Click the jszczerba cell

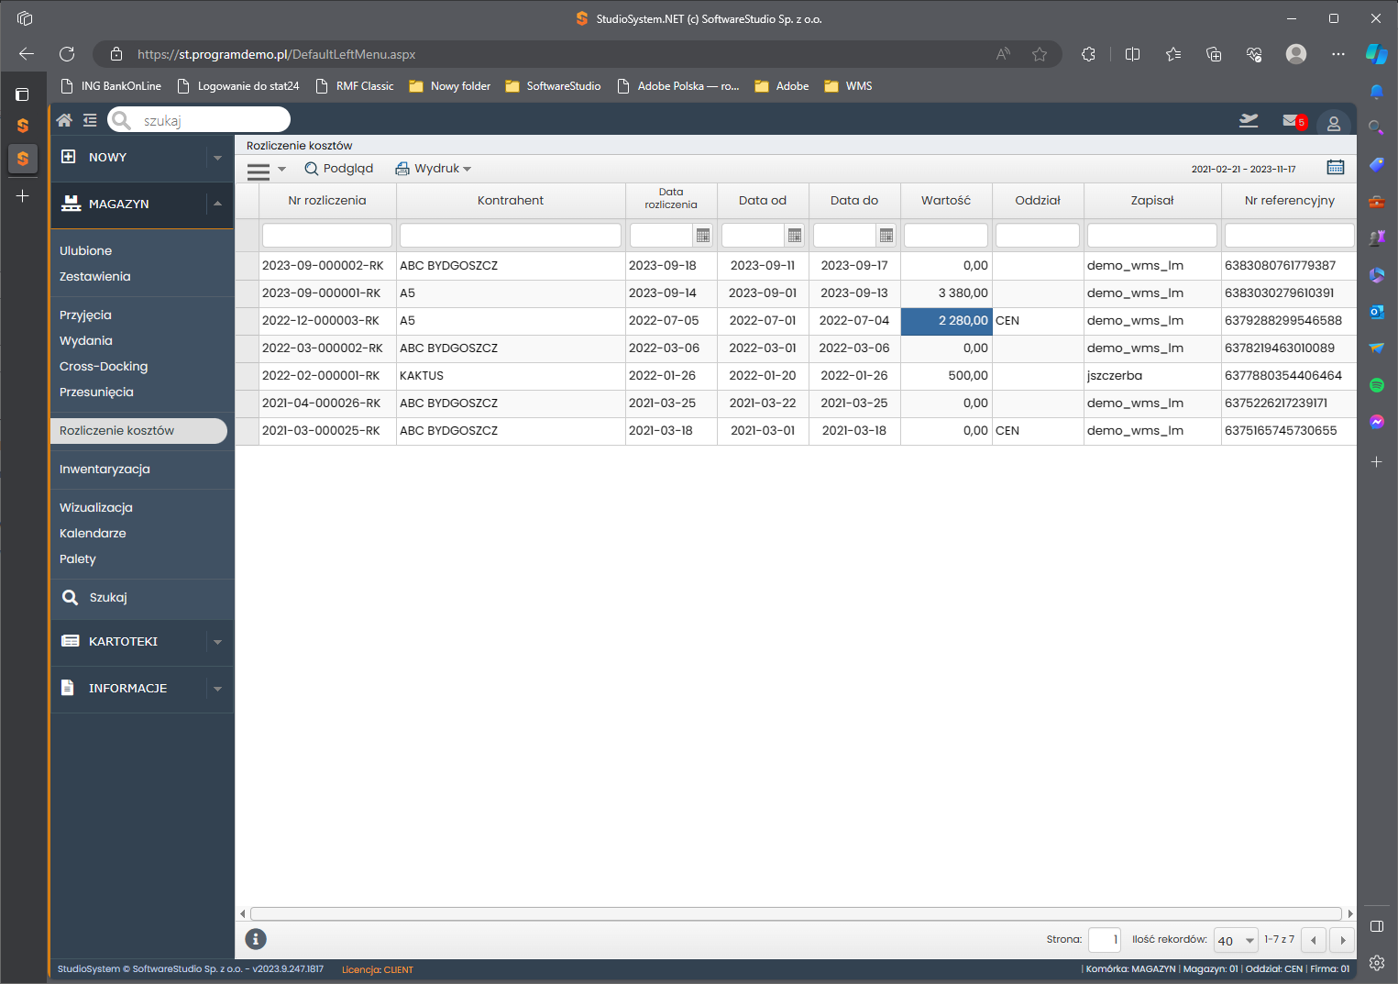pos(1152,376)
